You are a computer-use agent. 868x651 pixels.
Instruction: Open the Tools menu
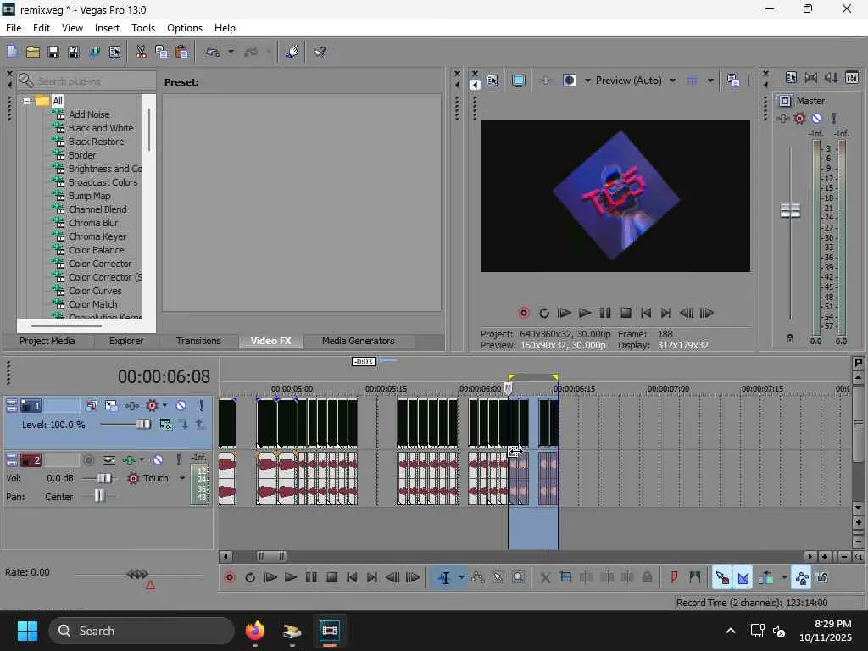pyautogui.click(x=142, y=28)
